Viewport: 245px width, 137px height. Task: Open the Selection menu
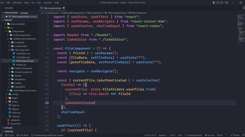click(17, 3)
